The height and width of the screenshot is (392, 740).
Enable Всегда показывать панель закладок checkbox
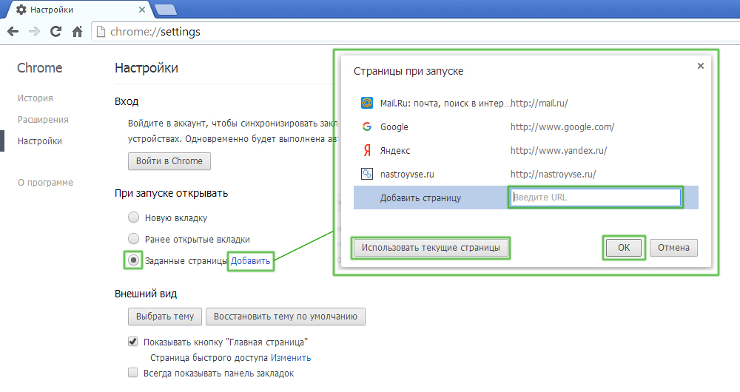tap(132, 373)
